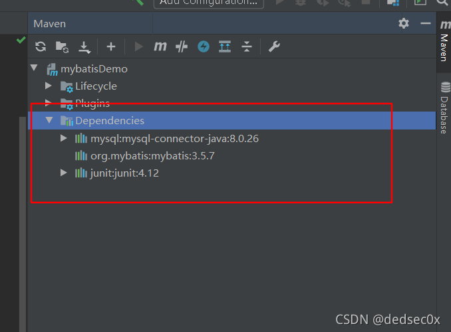Open Maven Settings wrench icon
Image resolution: width=451 pixels, height=332 pixels.
(274, 46)
